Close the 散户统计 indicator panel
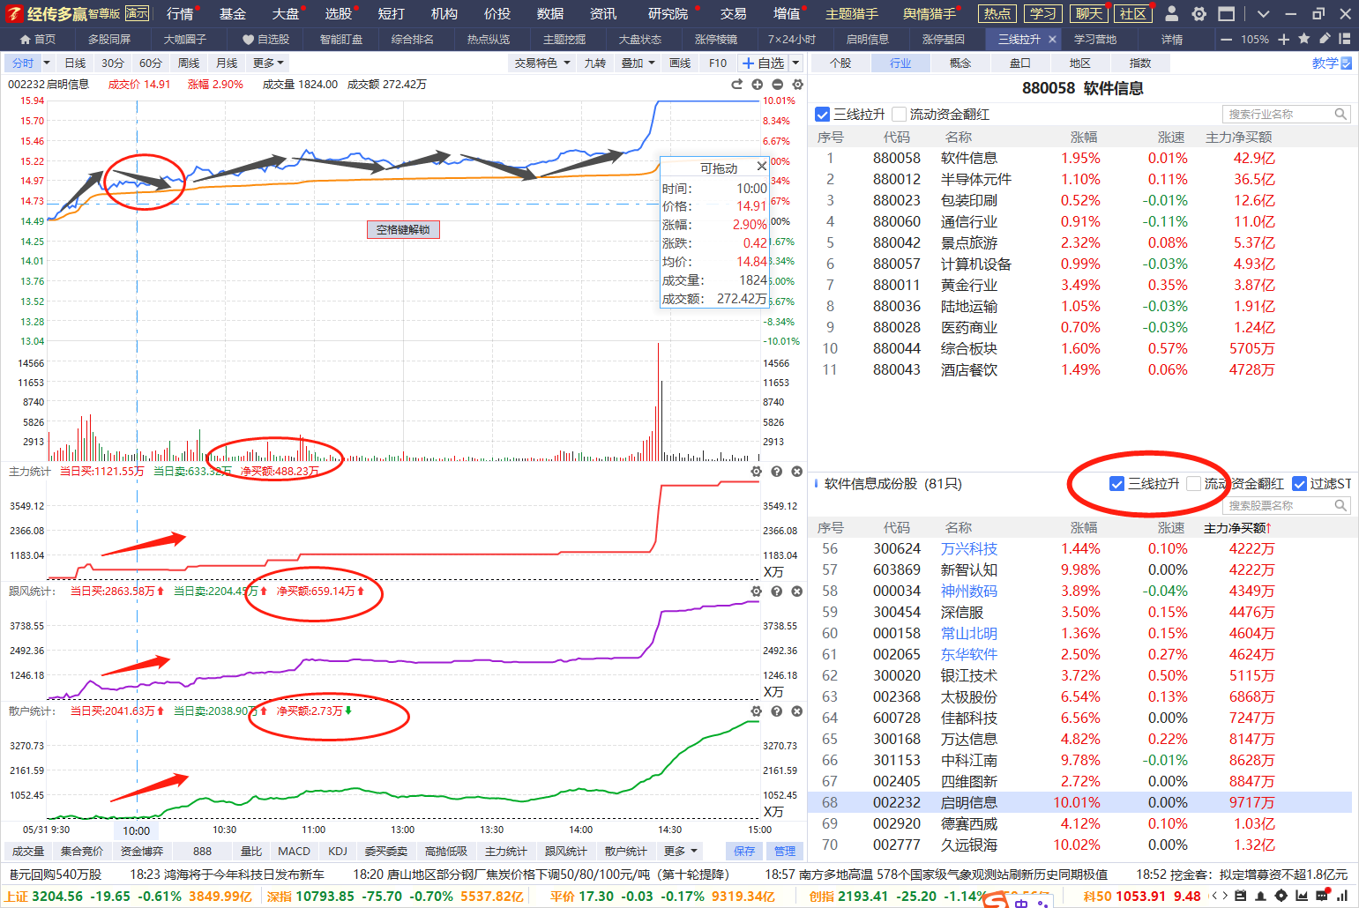The width and height of the screenshot is (1359, 908). 796,711
